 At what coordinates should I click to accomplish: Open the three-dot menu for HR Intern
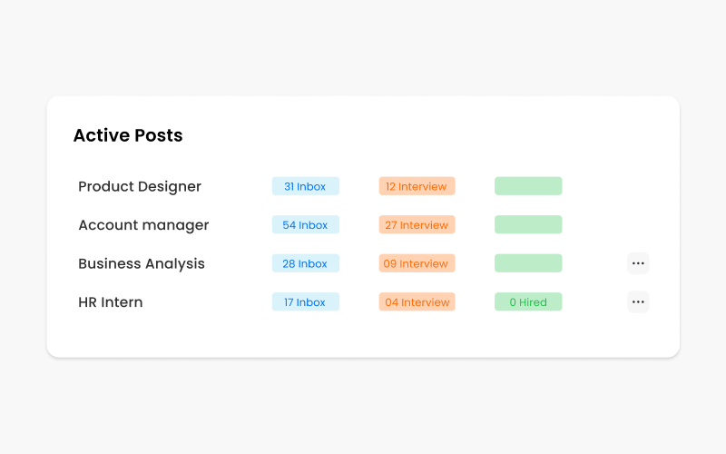point(638,301)
